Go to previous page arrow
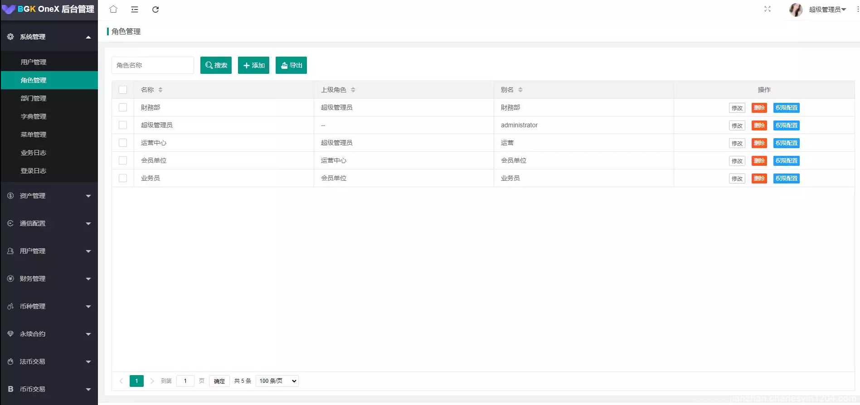The height and width of the screenshot is (405, 860). [121, 381]
